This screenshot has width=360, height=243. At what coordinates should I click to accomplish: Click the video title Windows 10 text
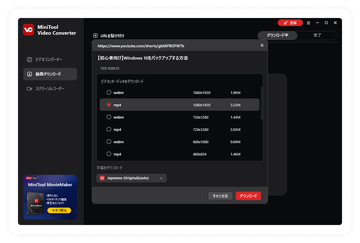pos(143,58)
